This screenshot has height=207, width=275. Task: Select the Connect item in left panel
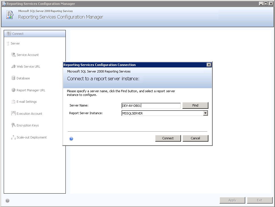[18, 34]
